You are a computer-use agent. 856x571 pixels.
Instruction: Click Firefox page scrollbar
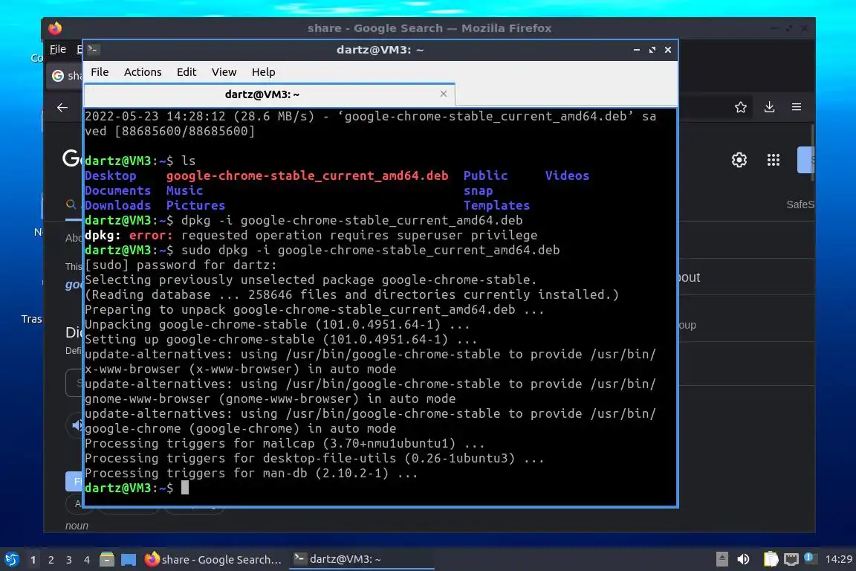tap(811, 153)
